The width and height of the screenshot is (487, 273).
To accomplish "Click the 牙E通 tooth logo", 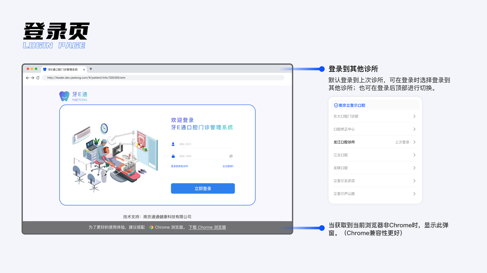I will pyautogui.click(x=64, y=96).
